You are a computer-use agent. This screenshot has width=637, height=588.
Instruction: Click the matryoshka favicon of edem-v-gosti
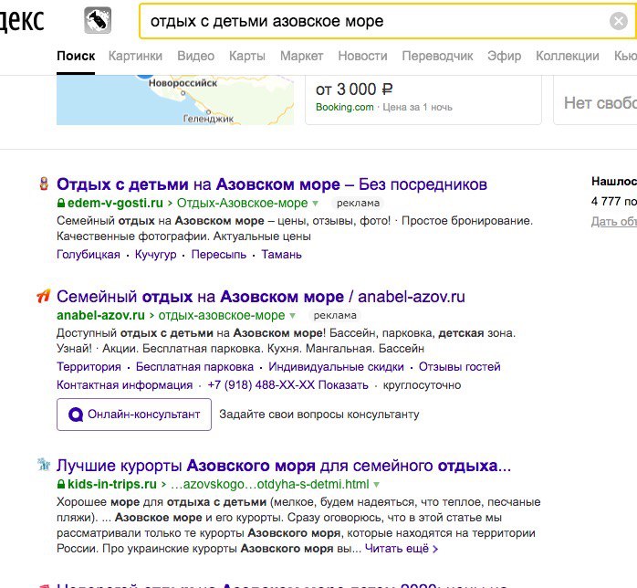44,184
